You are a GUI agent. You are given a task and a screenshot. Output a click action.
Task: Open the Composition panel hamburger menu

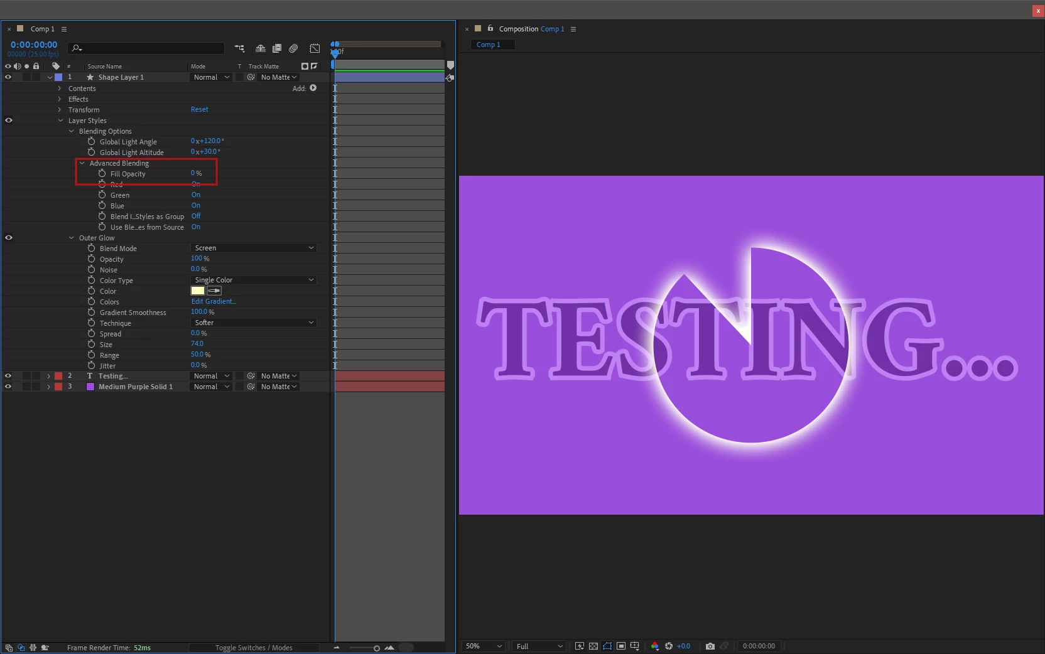tap(573, 29)
